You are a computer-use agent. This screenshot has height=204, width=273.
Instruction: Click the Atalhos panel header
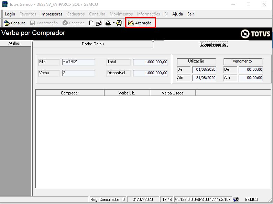(x=15, y=43)
